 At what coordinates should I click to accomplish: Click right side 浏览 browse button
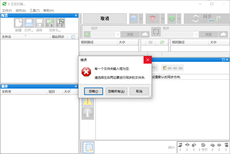(208, 34)
